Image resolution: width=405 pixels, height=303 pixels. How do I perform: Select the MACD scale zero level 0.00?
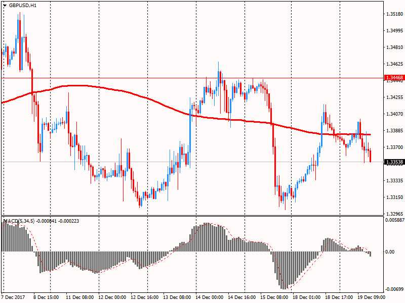click(x=390, y=251)
